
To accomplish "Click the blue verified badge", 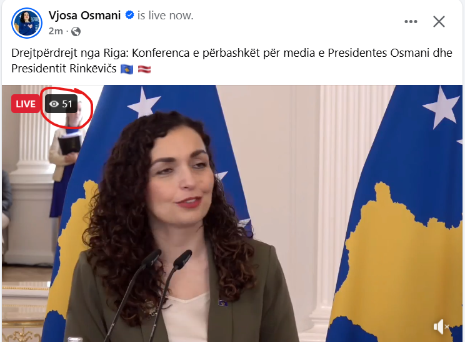I will coord(129,15).
